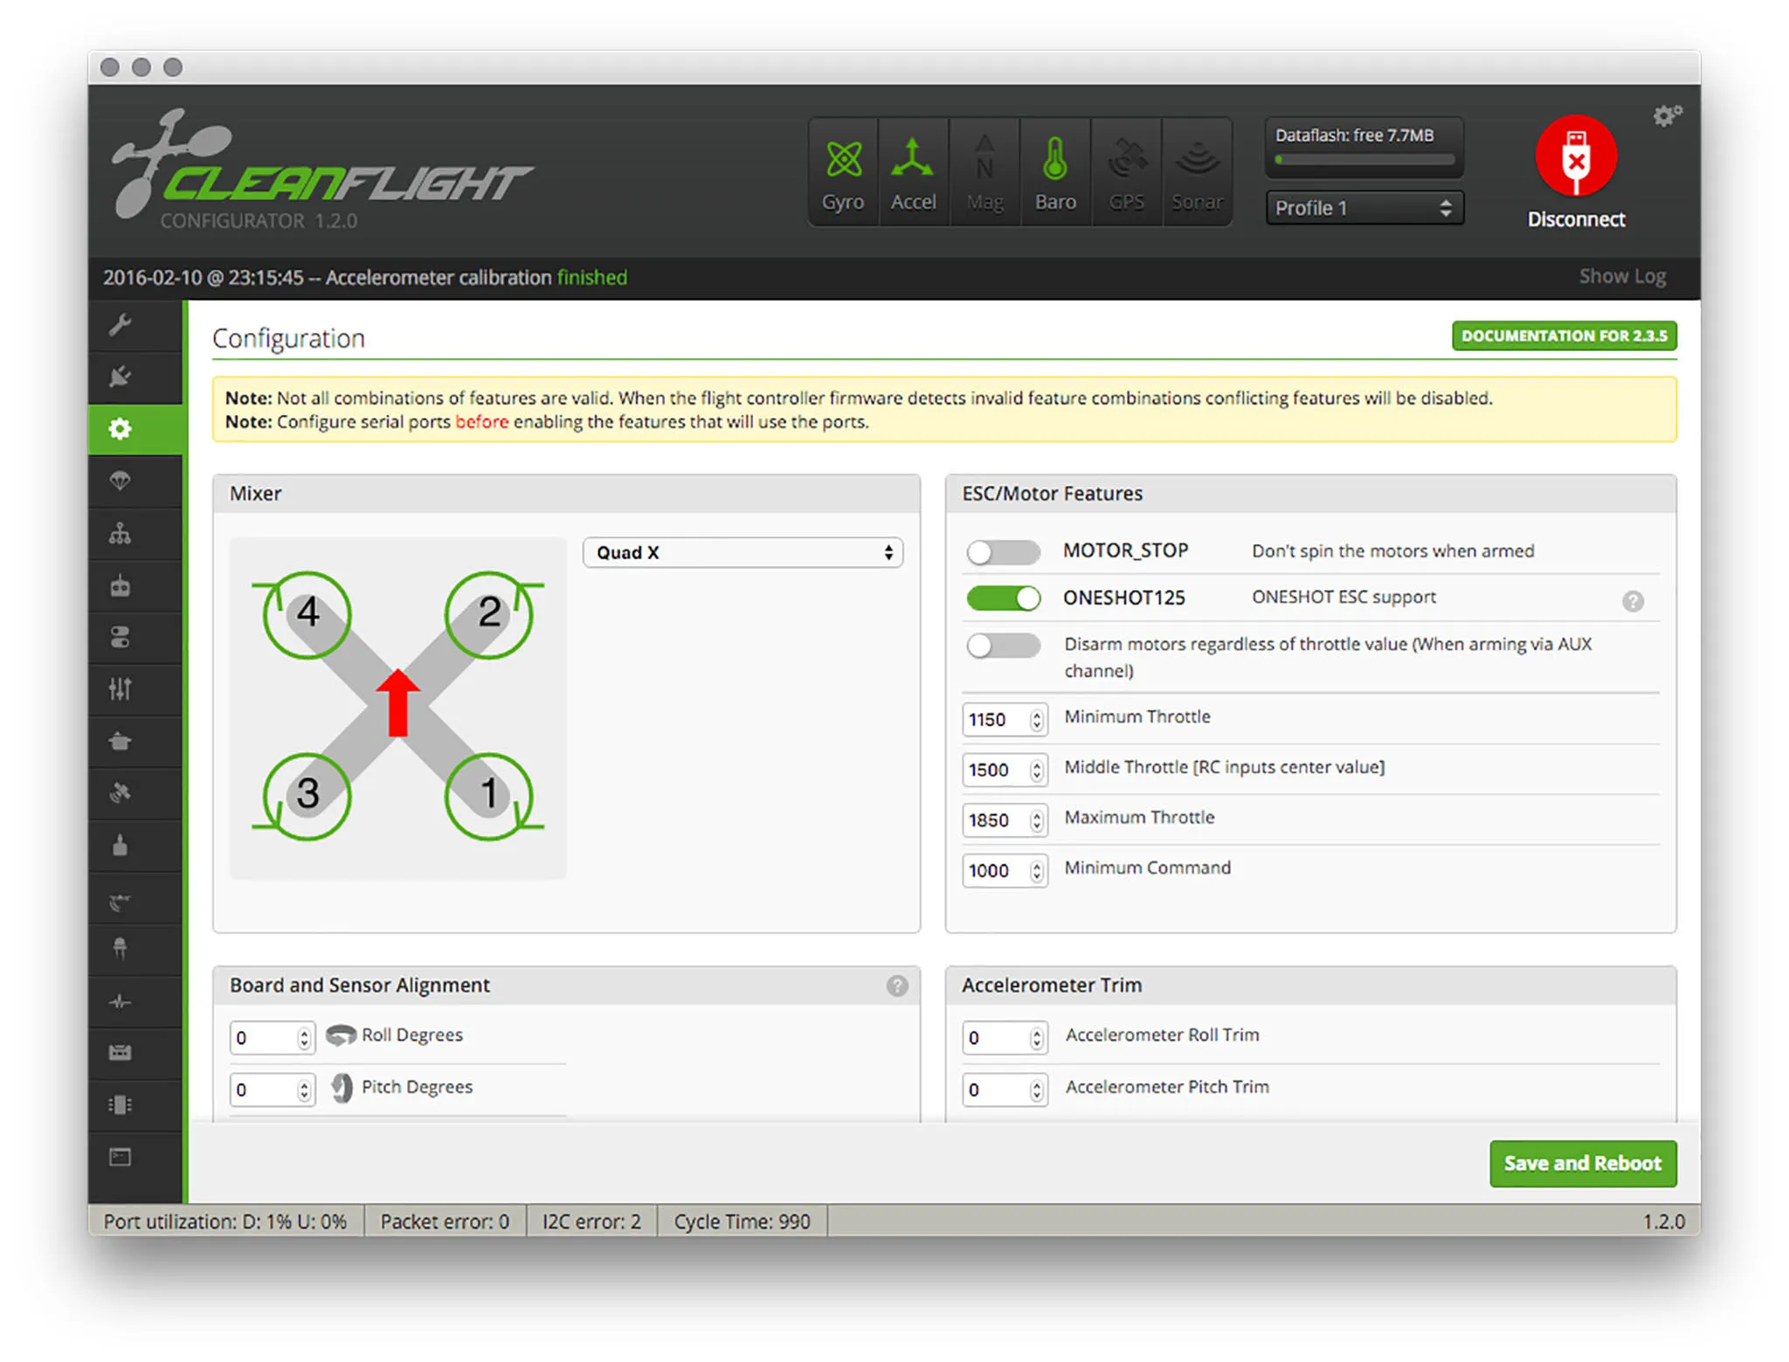Open the Failsafe parachute icon tab

(121, 481)
